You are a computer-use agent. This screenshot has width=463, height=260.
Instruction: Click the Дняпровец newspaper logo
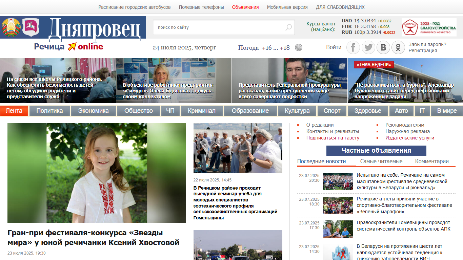95,28
